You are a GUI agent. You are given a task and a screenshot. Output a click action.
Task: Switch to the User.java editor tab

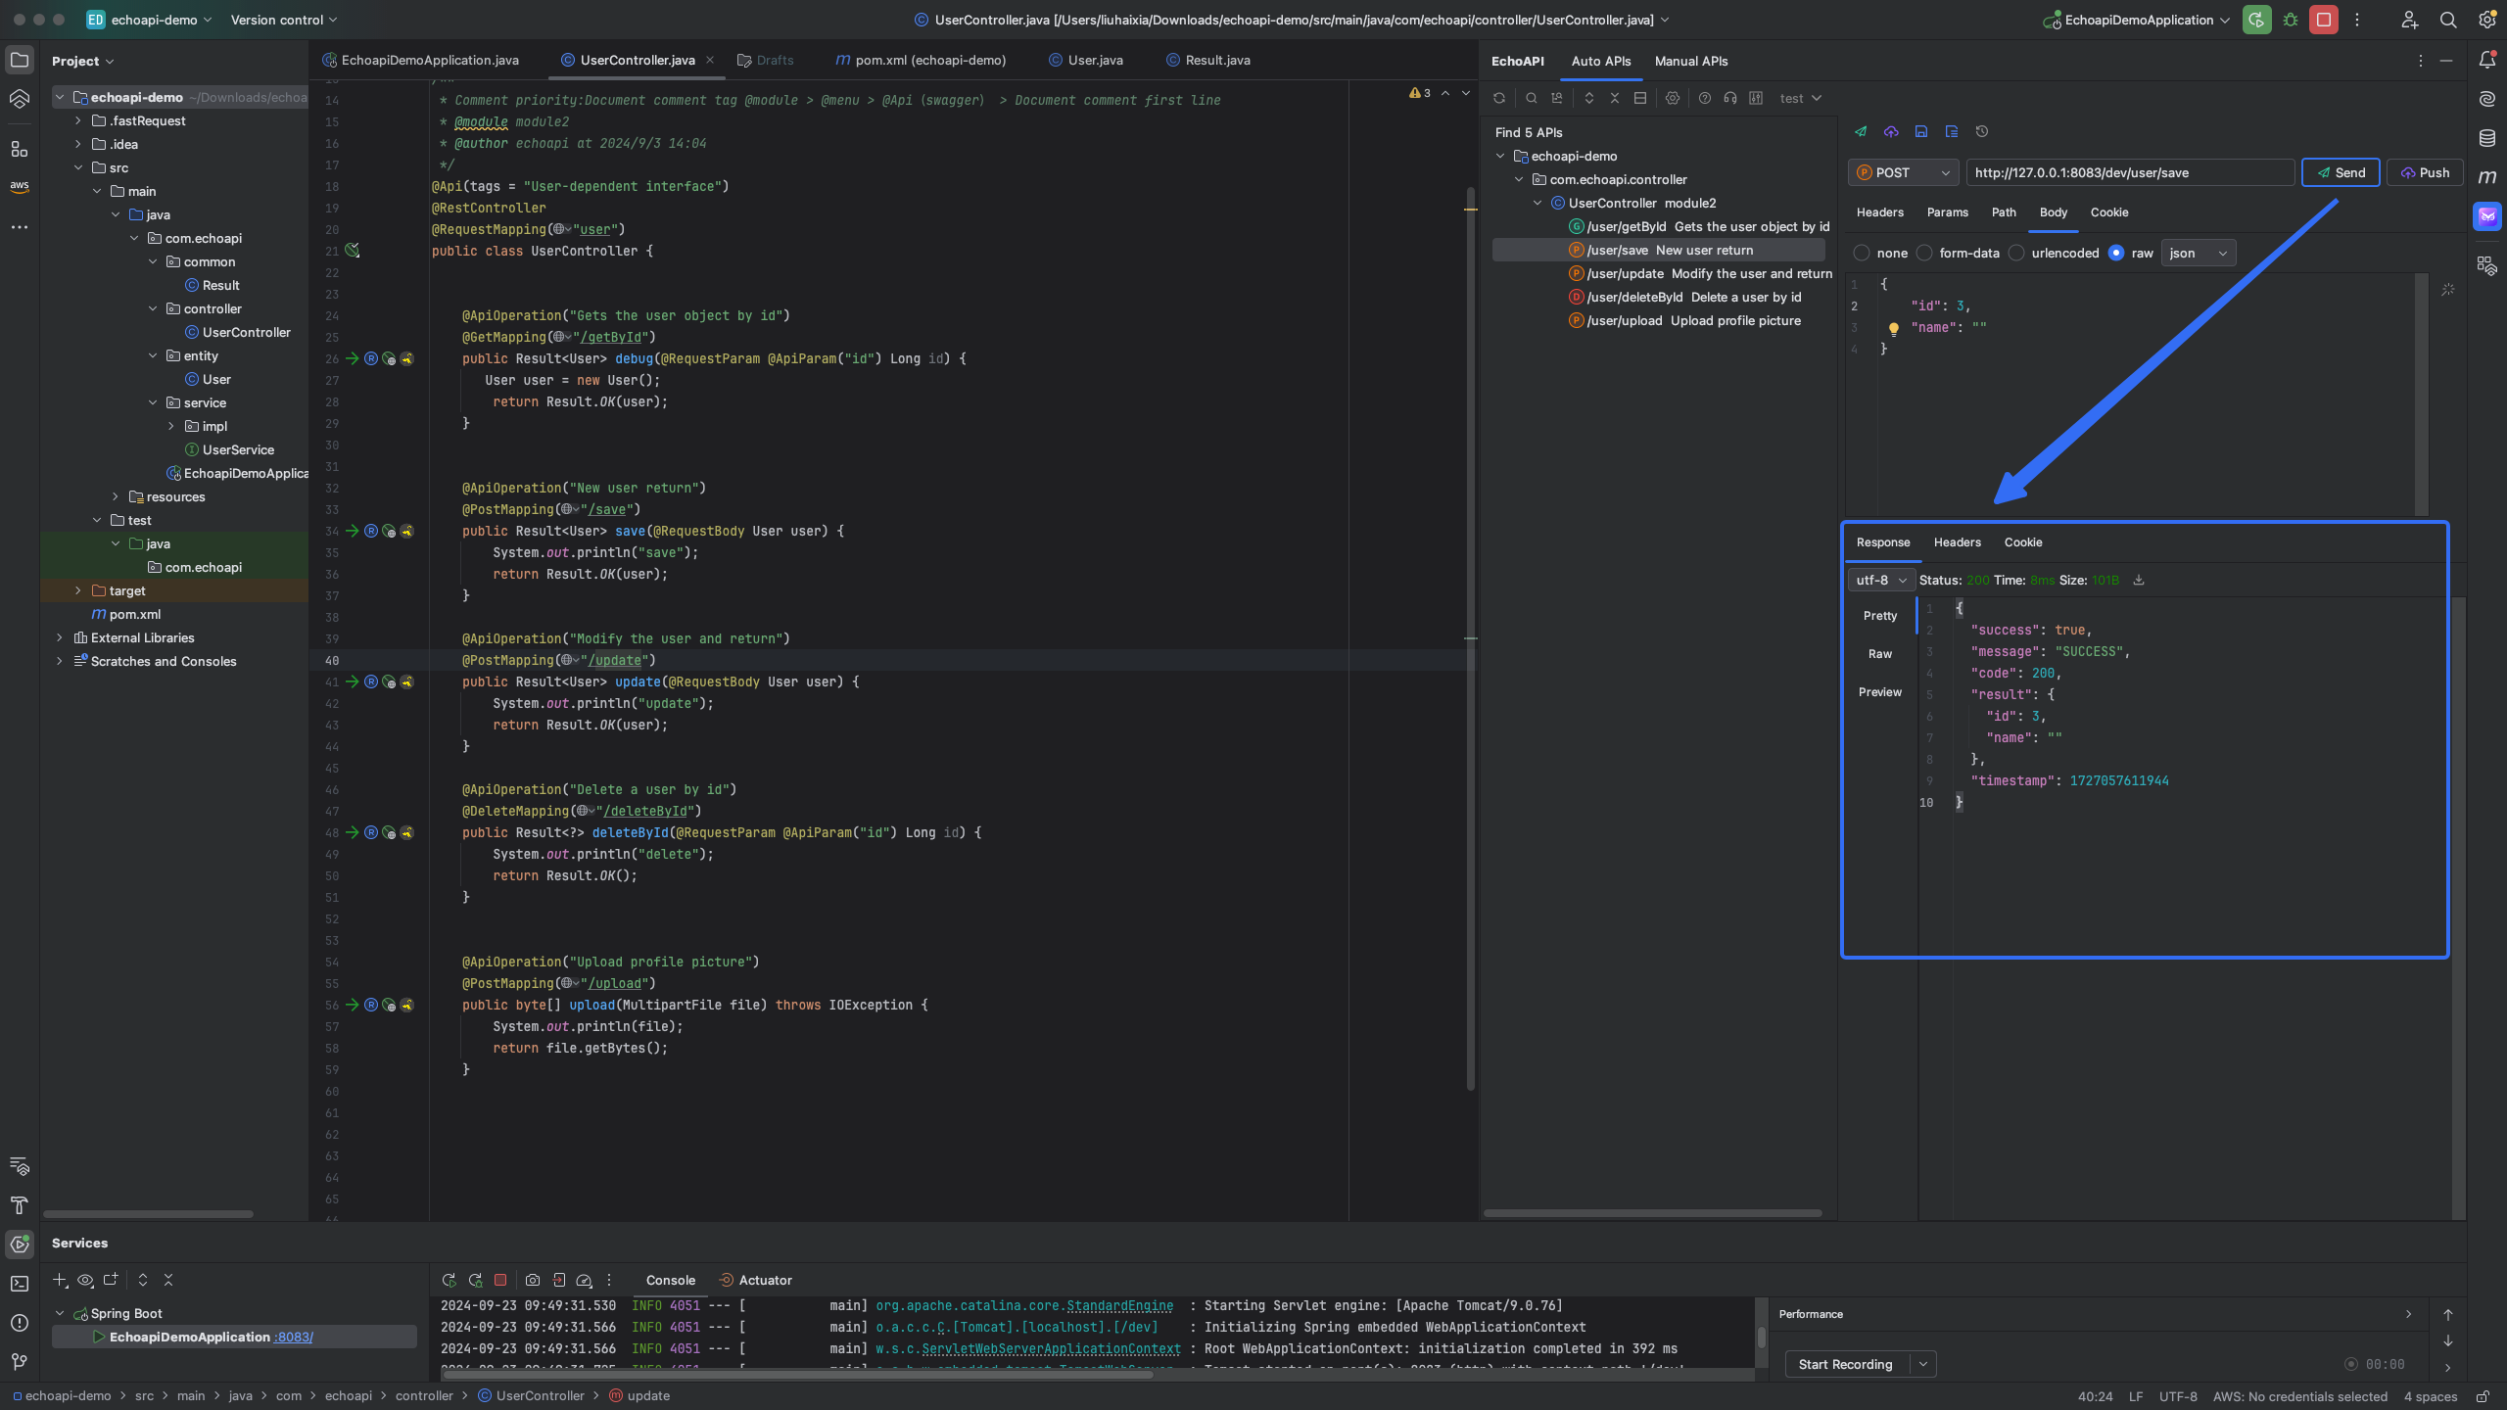point(1086,60)
